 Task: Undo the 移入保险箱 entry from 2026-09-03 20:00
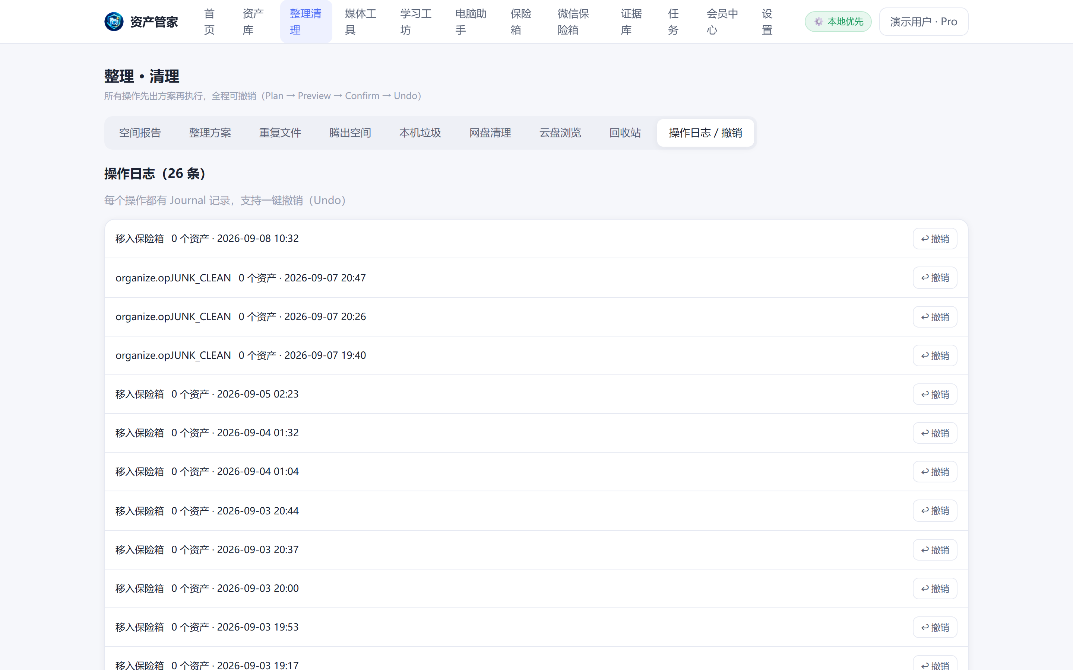(935, 588)
